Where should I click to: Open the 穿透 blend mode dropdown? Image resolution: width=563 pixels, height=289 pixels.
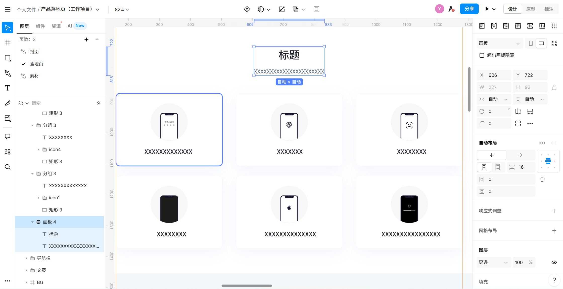(493, 262)
